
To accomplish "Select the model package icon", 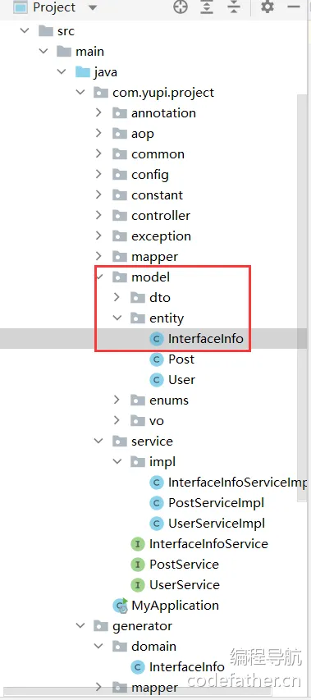I will click(120, 277).
